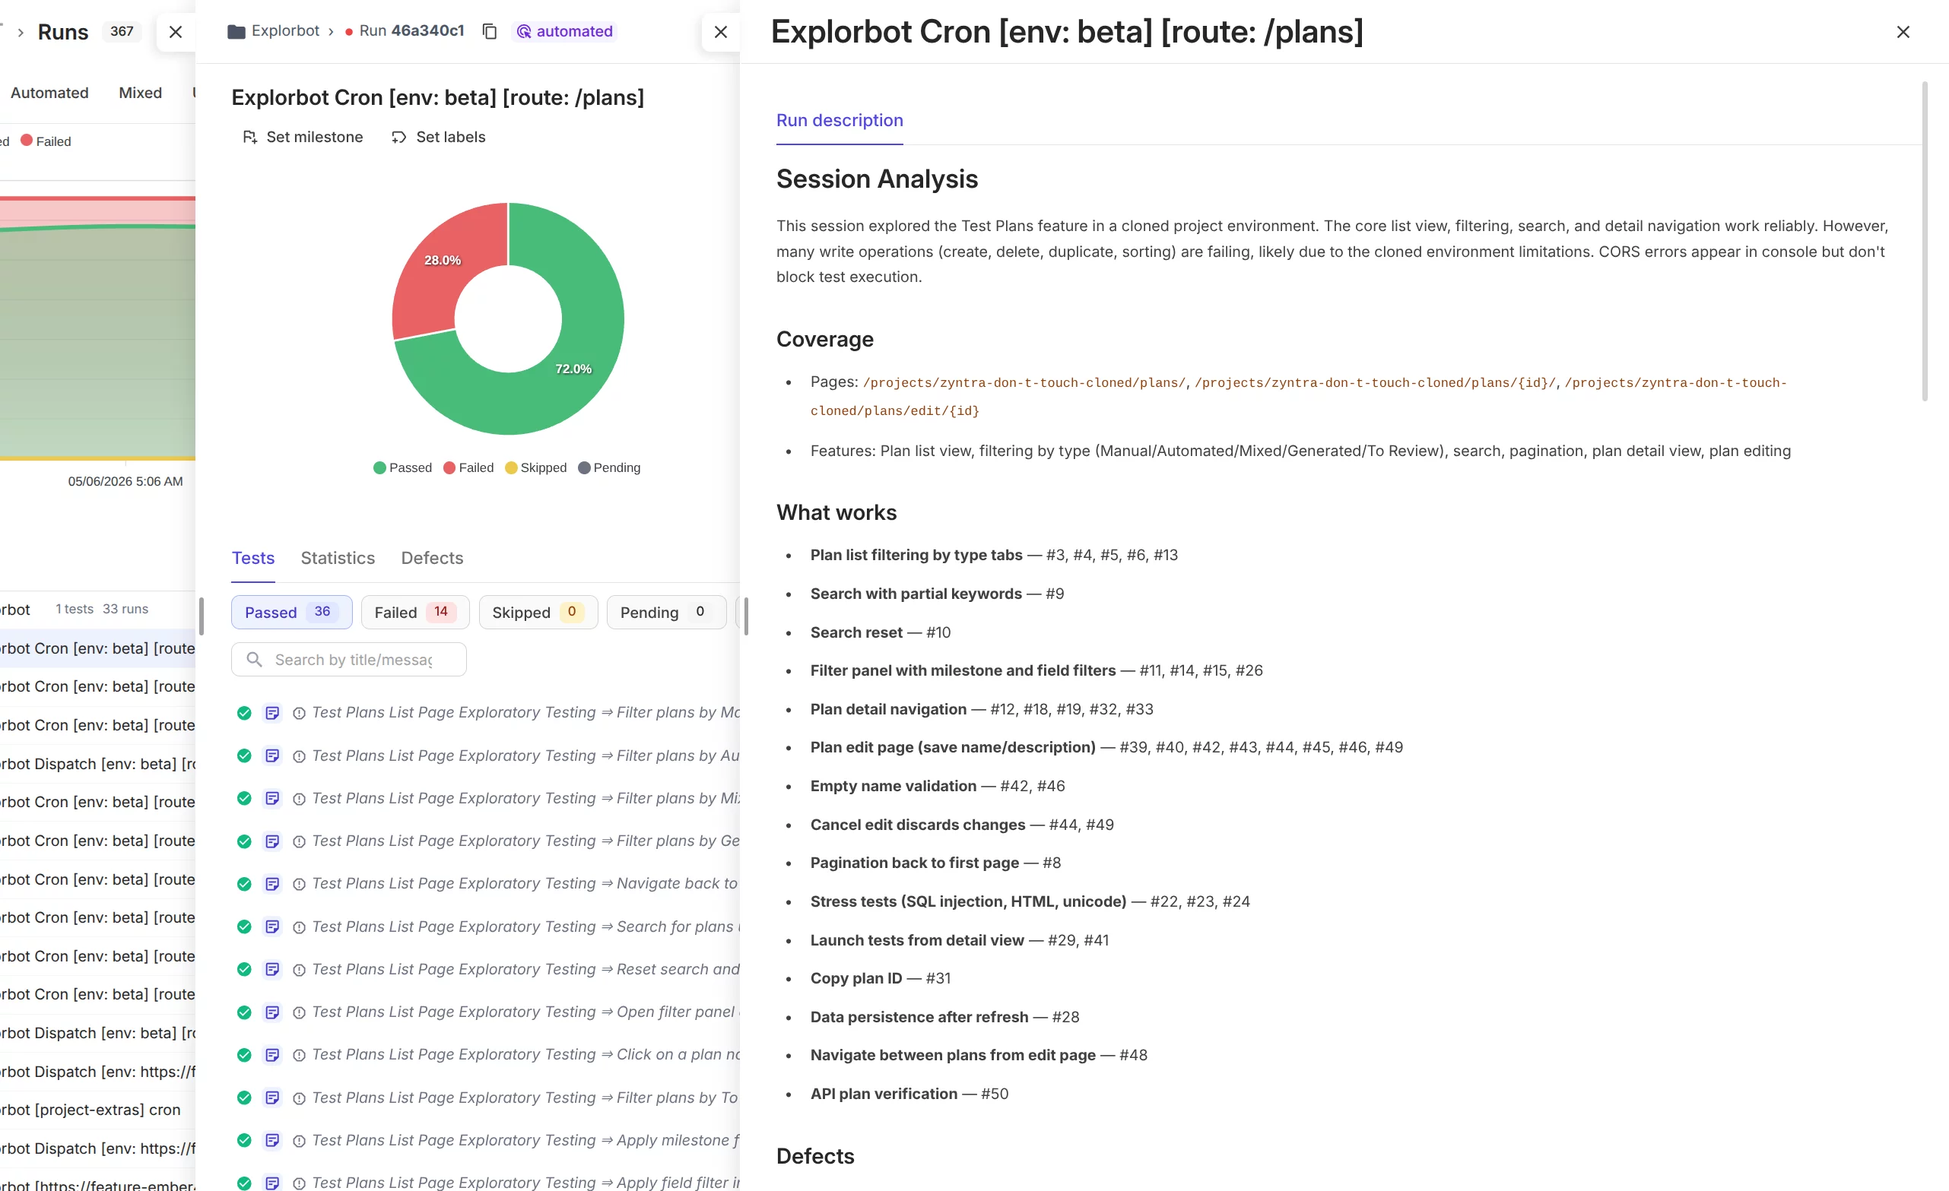Image resolution: width=1949 pixels, height=1191 pixels.
Task: Click the Set milestone button
Action: pyautogui.click(x=303, y=137)
